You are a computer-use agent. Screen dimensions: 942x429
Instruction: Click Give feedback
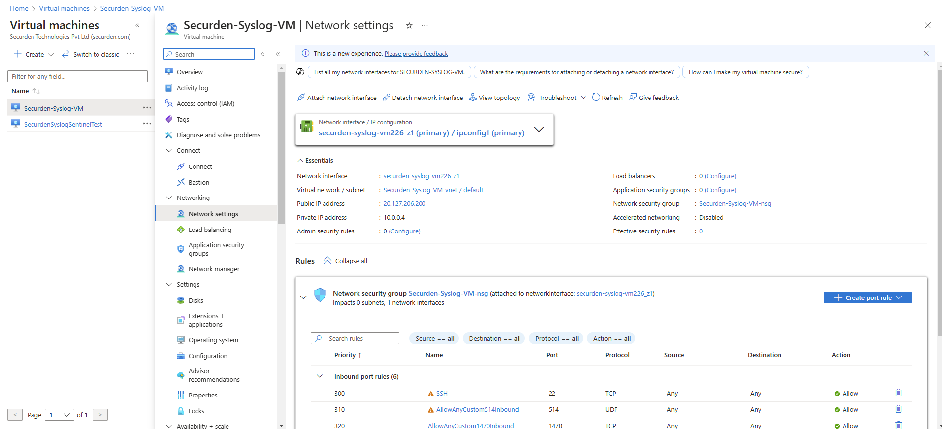(x=654, y=98)
